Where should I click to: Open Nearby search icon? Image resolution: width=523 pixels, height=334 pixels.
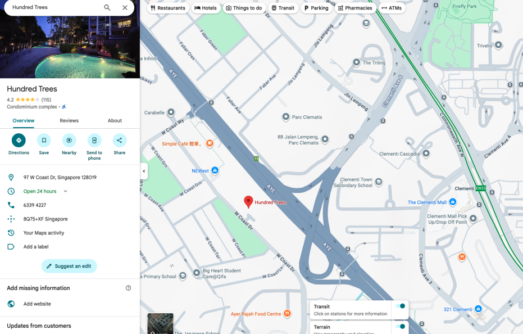click(x=69, y=141)
